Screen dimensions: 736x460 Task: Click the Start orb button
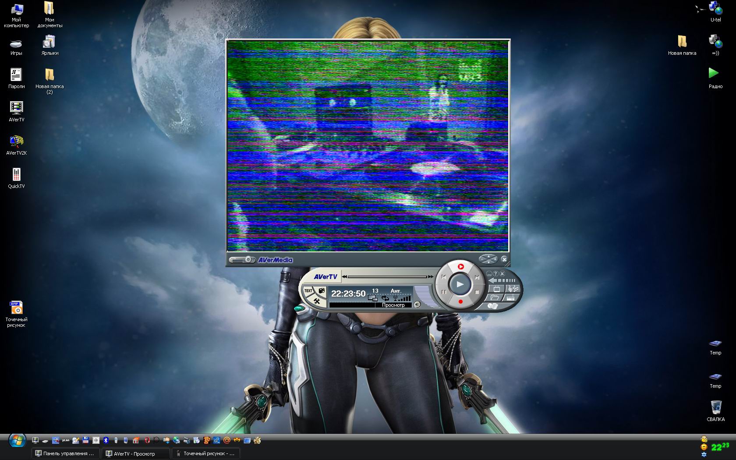coord(17,441)
